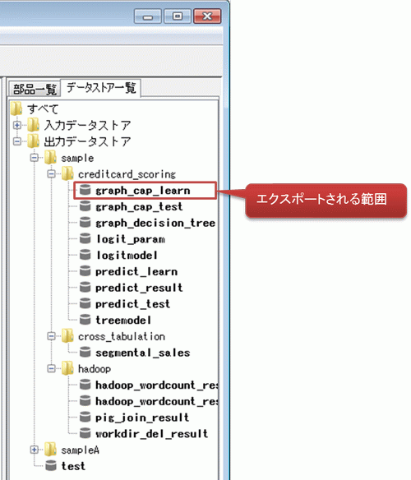Click the hadoop folder icon
This screenshot has width=411, height=480.
67,368
